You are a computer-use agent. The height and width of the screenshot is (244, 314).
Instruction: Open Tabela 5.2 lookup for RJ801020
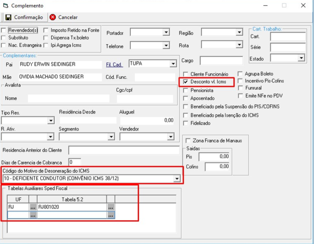[111, 207]
